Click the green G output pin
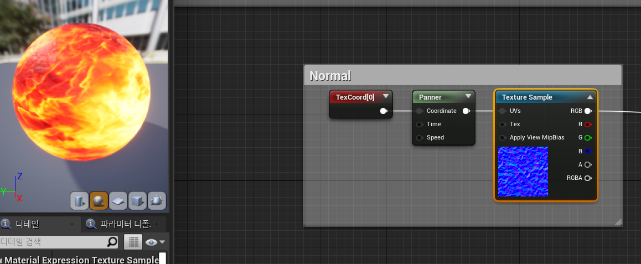This screenshot has height=264, width=641. point(588,138)
